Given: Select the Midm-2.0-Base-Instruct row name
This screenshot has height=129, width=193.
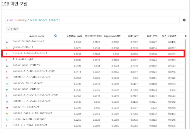Looking at the screenshot, I should point(30,53).
